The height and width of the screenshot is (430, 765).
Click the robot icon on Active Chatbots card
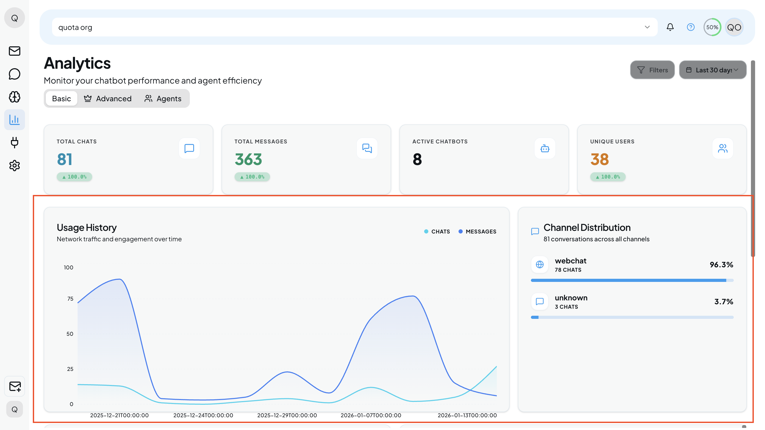[x=545, y=148]
